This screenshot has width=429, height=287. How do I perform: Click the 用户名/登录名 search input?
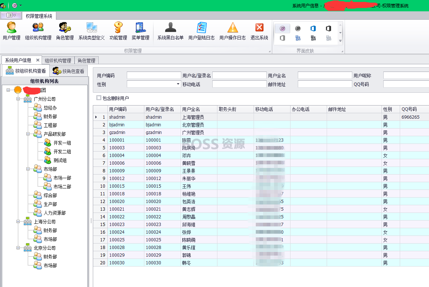tap(239, 75)
